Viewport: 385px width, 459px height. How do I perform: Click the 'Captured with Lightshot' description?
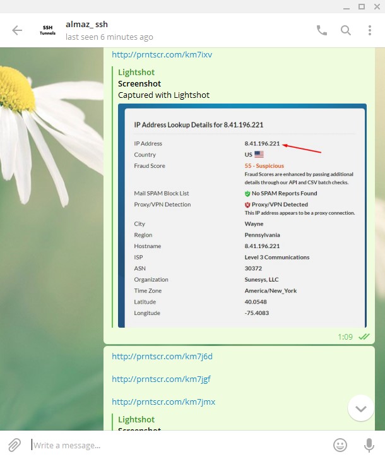tap(164, 95)
